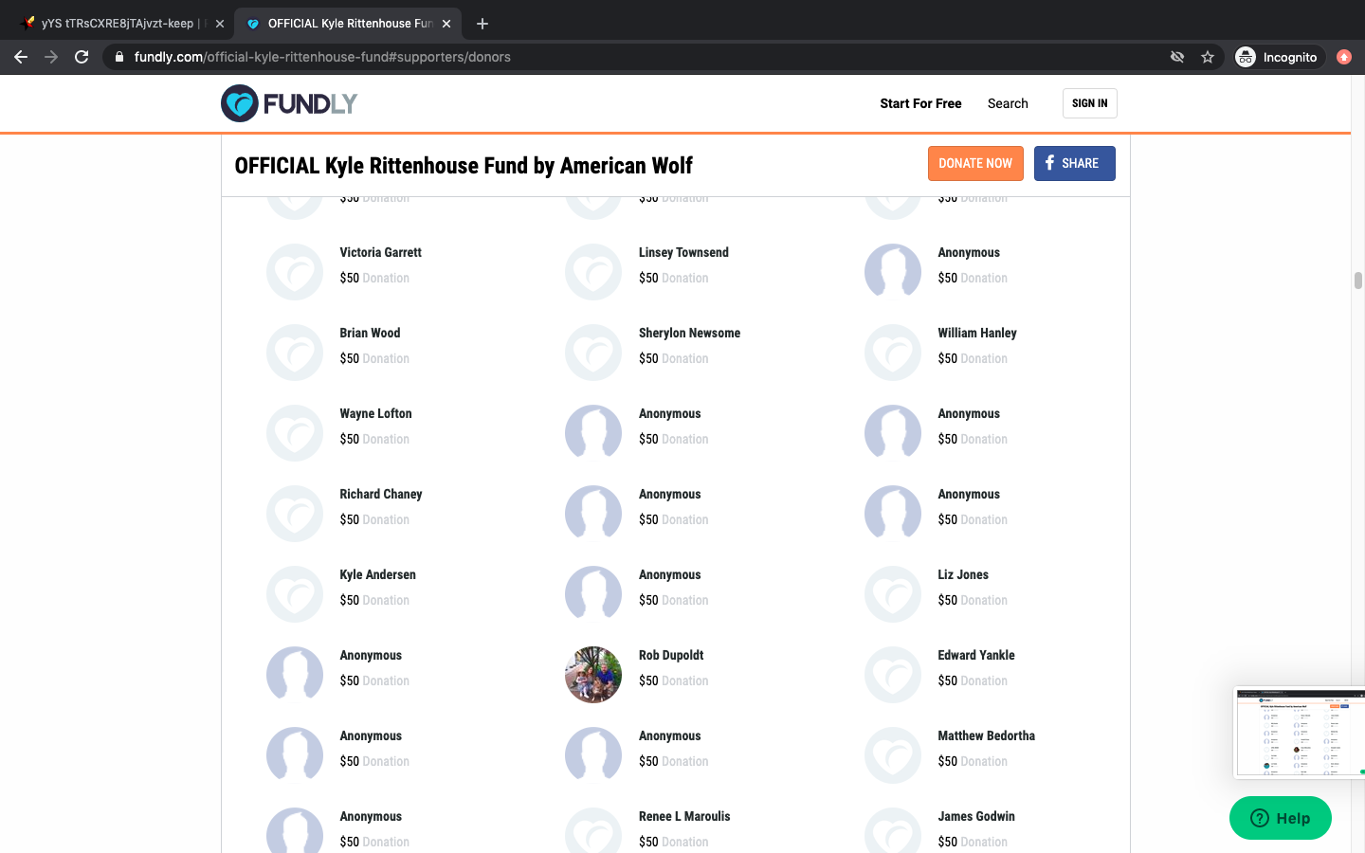The height and width of the screenshot is (853, 1365).
Task: Open the Search link
Action: [1008, 103]
